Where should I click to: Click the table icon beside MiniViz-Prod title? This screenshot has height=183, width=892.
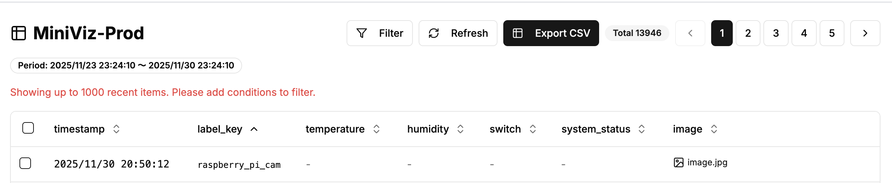click(19, 33)
